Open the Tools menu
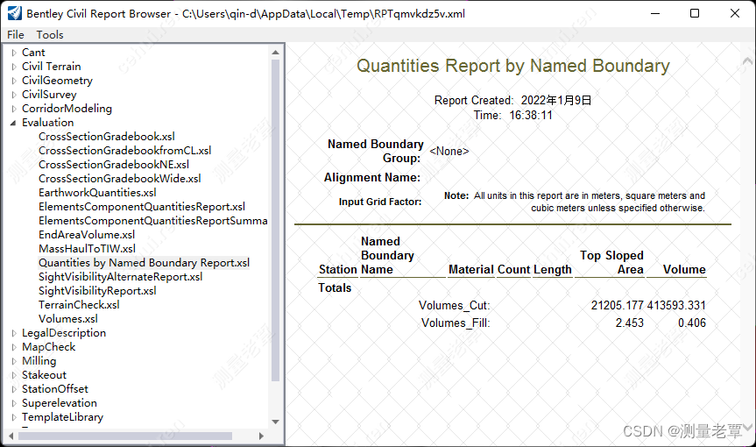The height and width of the screenshot is (447, 756). click(50, 35)
